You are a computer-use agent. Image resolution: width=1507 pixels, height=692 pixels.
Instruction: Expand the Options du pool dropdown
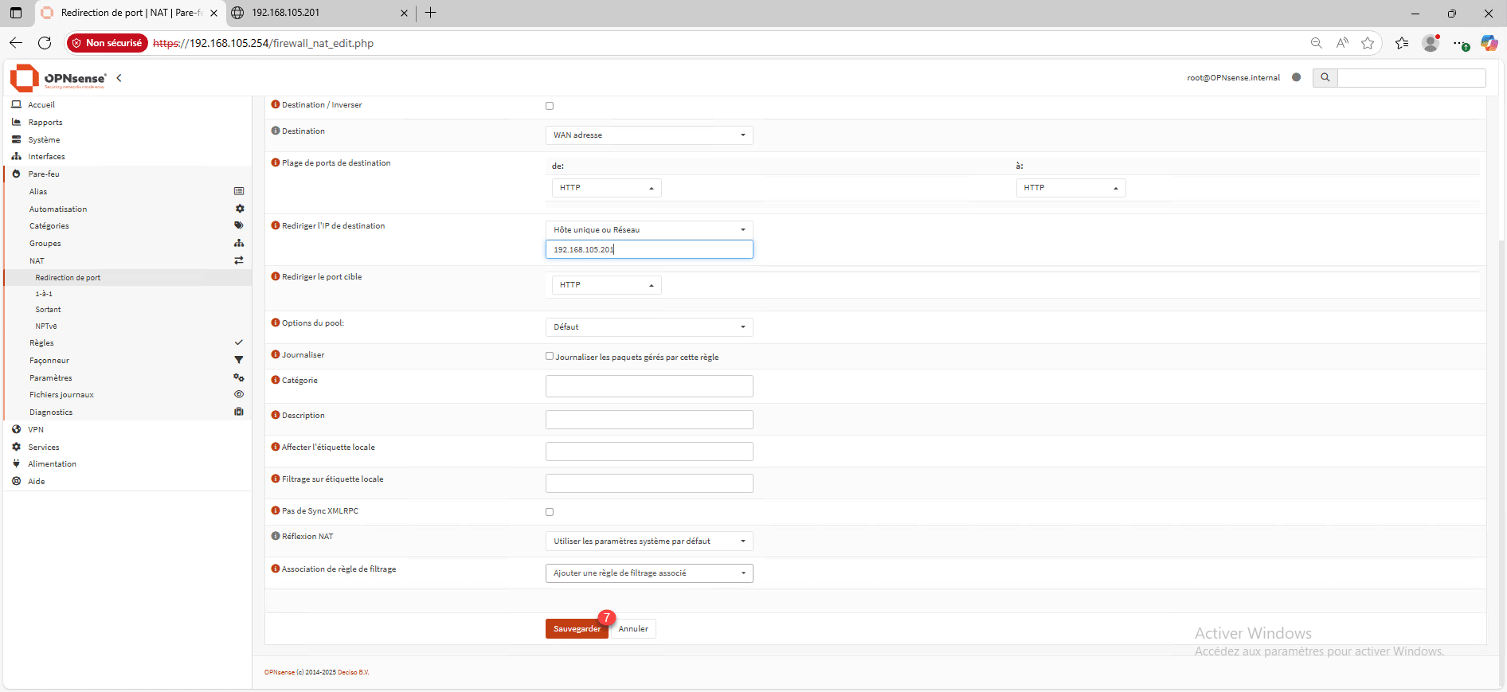[648, 327]
